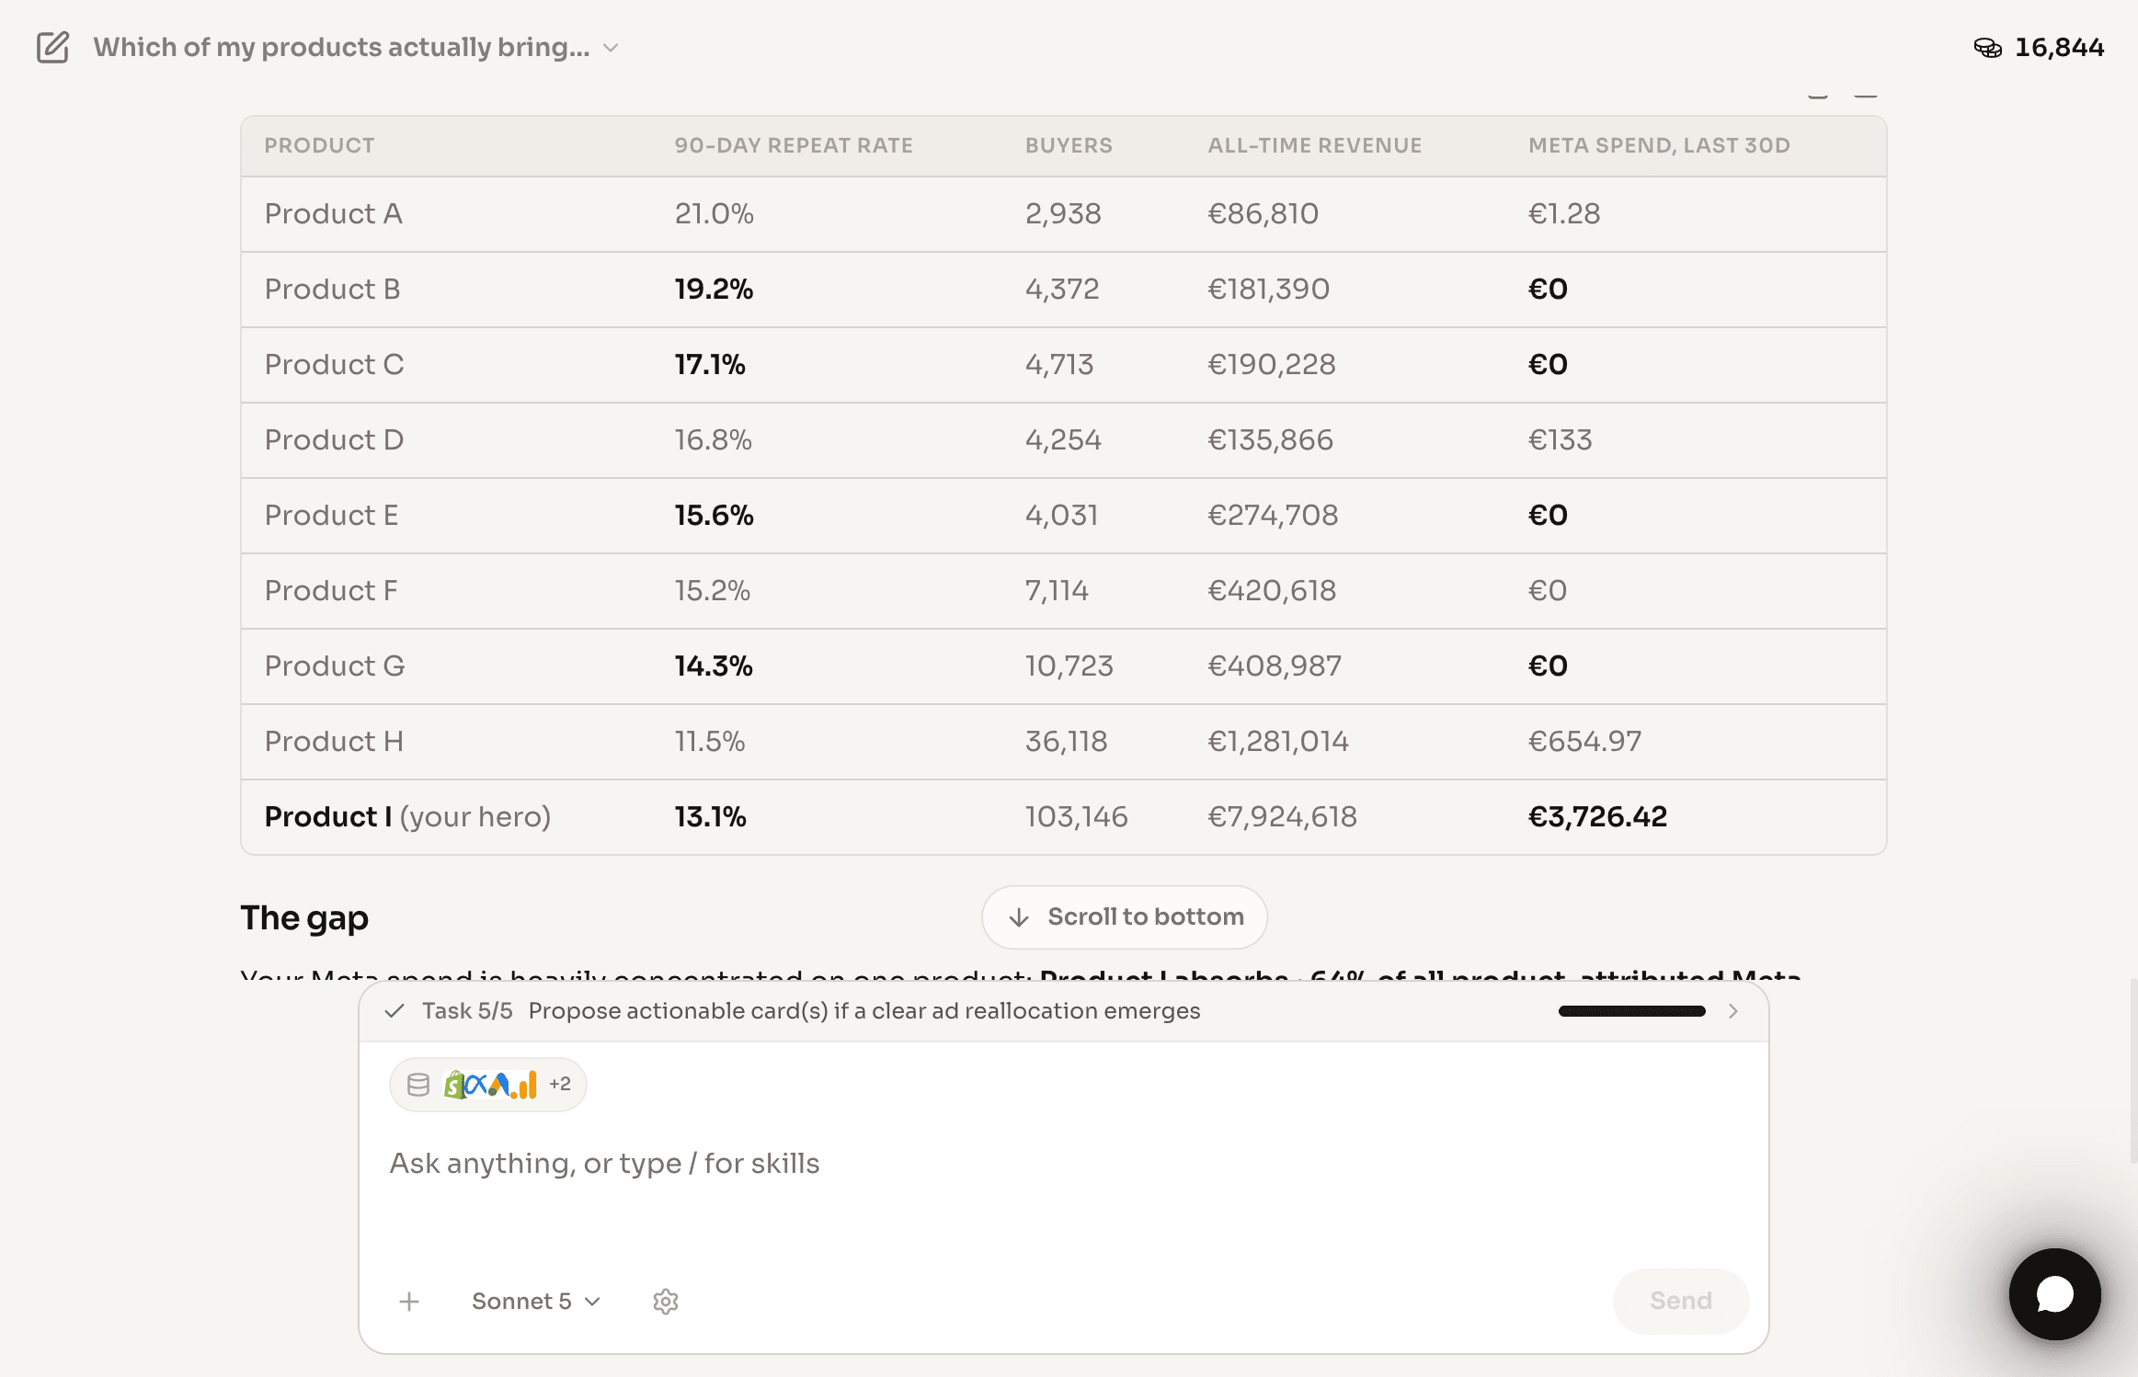Click the Send button
Image resolution: width=2138 pixels, height=1377 pixels.
coord(1680,1301)
